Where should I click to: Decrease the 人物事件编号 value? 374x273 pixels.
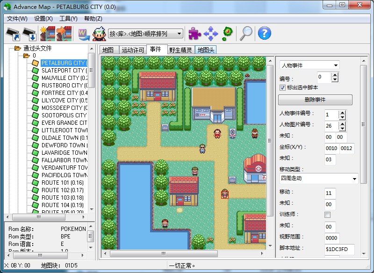343,117
